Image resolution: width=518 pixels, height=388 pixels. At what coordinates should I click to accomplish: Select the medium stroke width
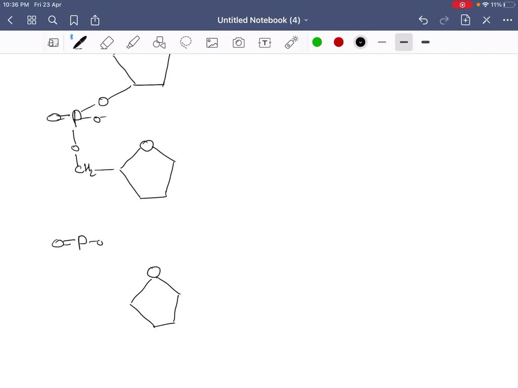point(404,42)
